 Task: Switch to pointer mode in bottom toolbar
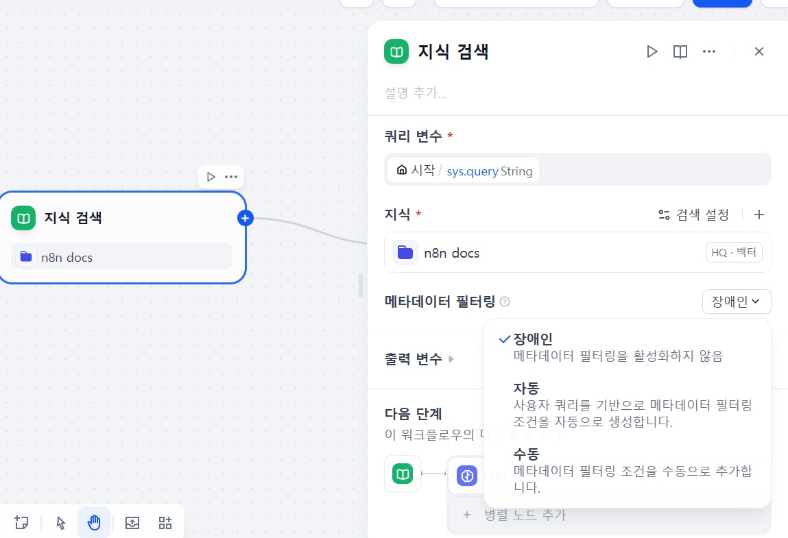[61, 523]
